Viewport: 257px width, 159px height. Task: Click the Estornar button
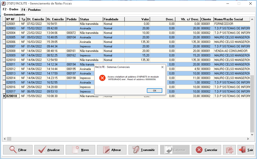coord(174,150)
